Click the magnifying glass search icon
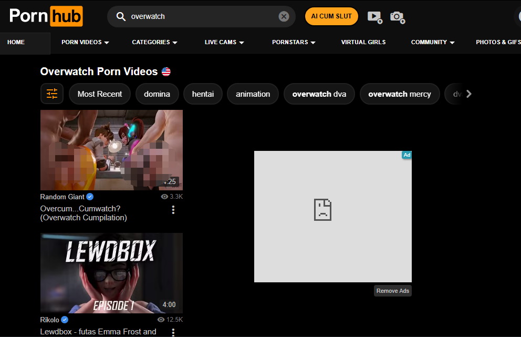This screenshot has width=521, height=337. point(121,17)
